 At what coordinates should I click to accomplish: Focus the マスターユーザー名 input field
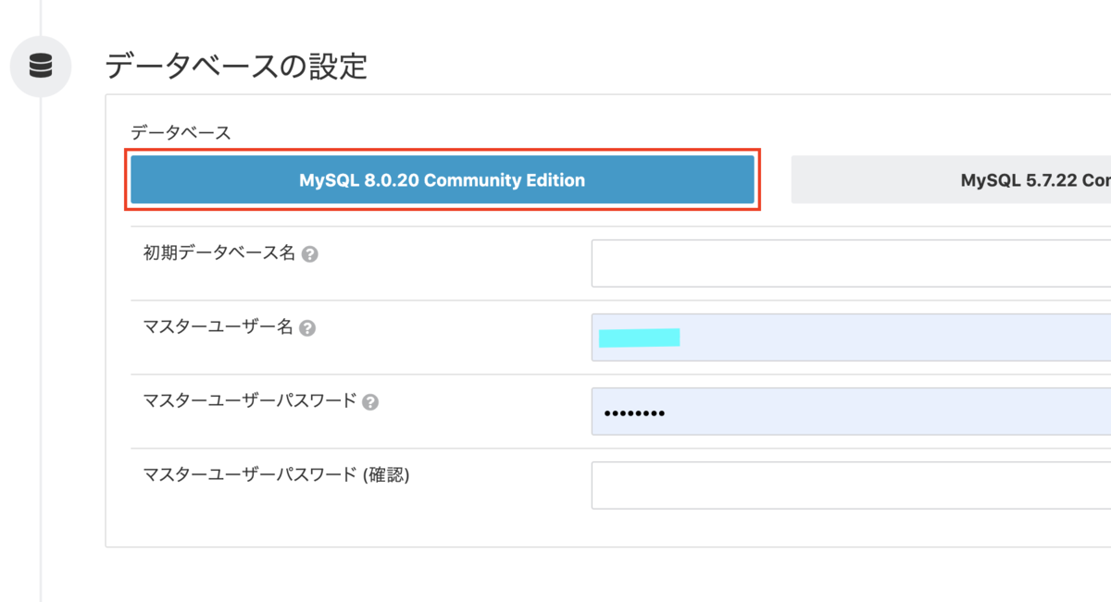tap(851, 338)
